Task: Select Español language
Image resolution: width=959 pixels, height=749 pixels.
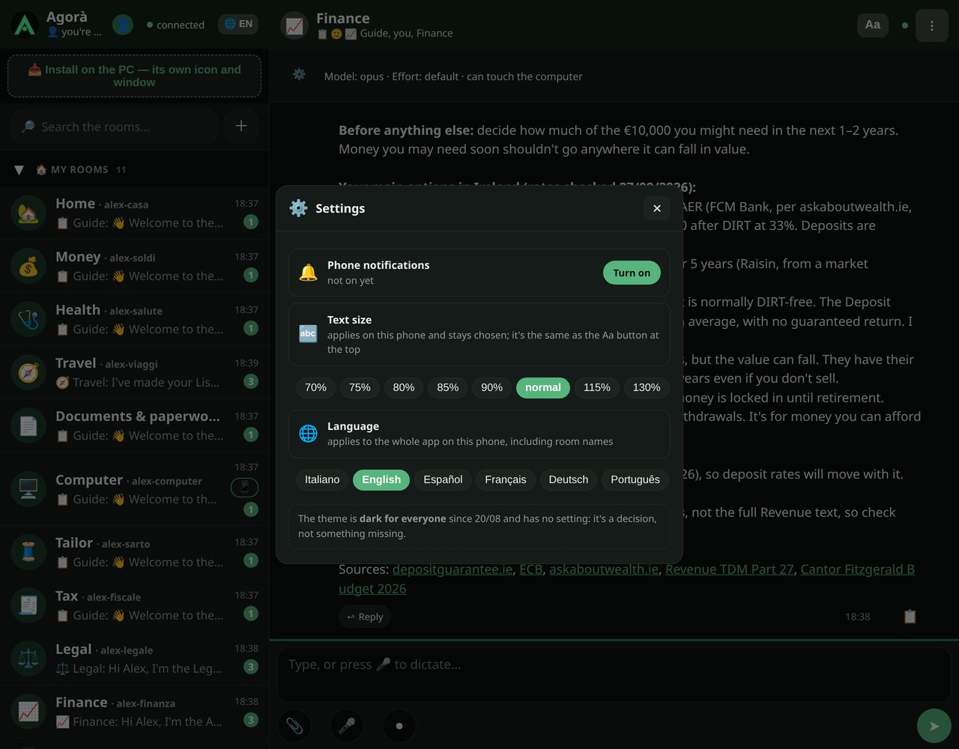Action: pos(443,479)
